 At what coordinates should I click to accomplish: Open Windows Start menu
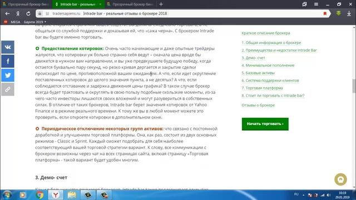click(7, 195)
